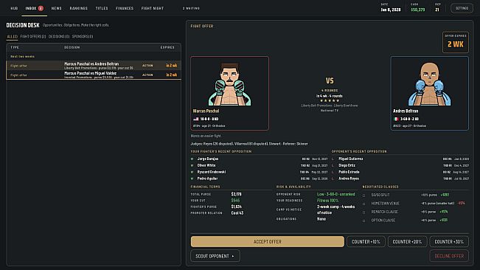Click the TOTAL PURSE amount
Screen dimensions: 480x270
[237, 194]
